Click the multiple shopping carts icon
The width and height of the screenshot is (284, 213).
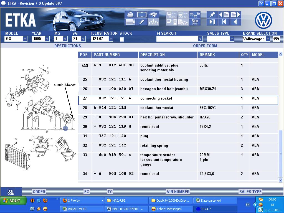[x=195, y=15]
